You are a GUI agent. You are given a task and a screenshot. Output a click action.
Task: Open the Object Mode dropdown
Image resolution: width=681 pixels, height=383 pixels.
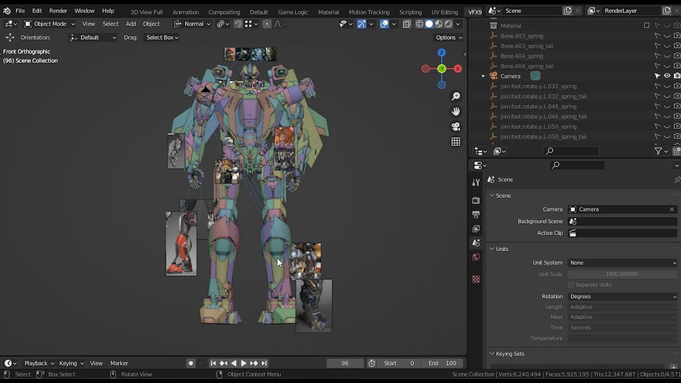coord(49,24)
